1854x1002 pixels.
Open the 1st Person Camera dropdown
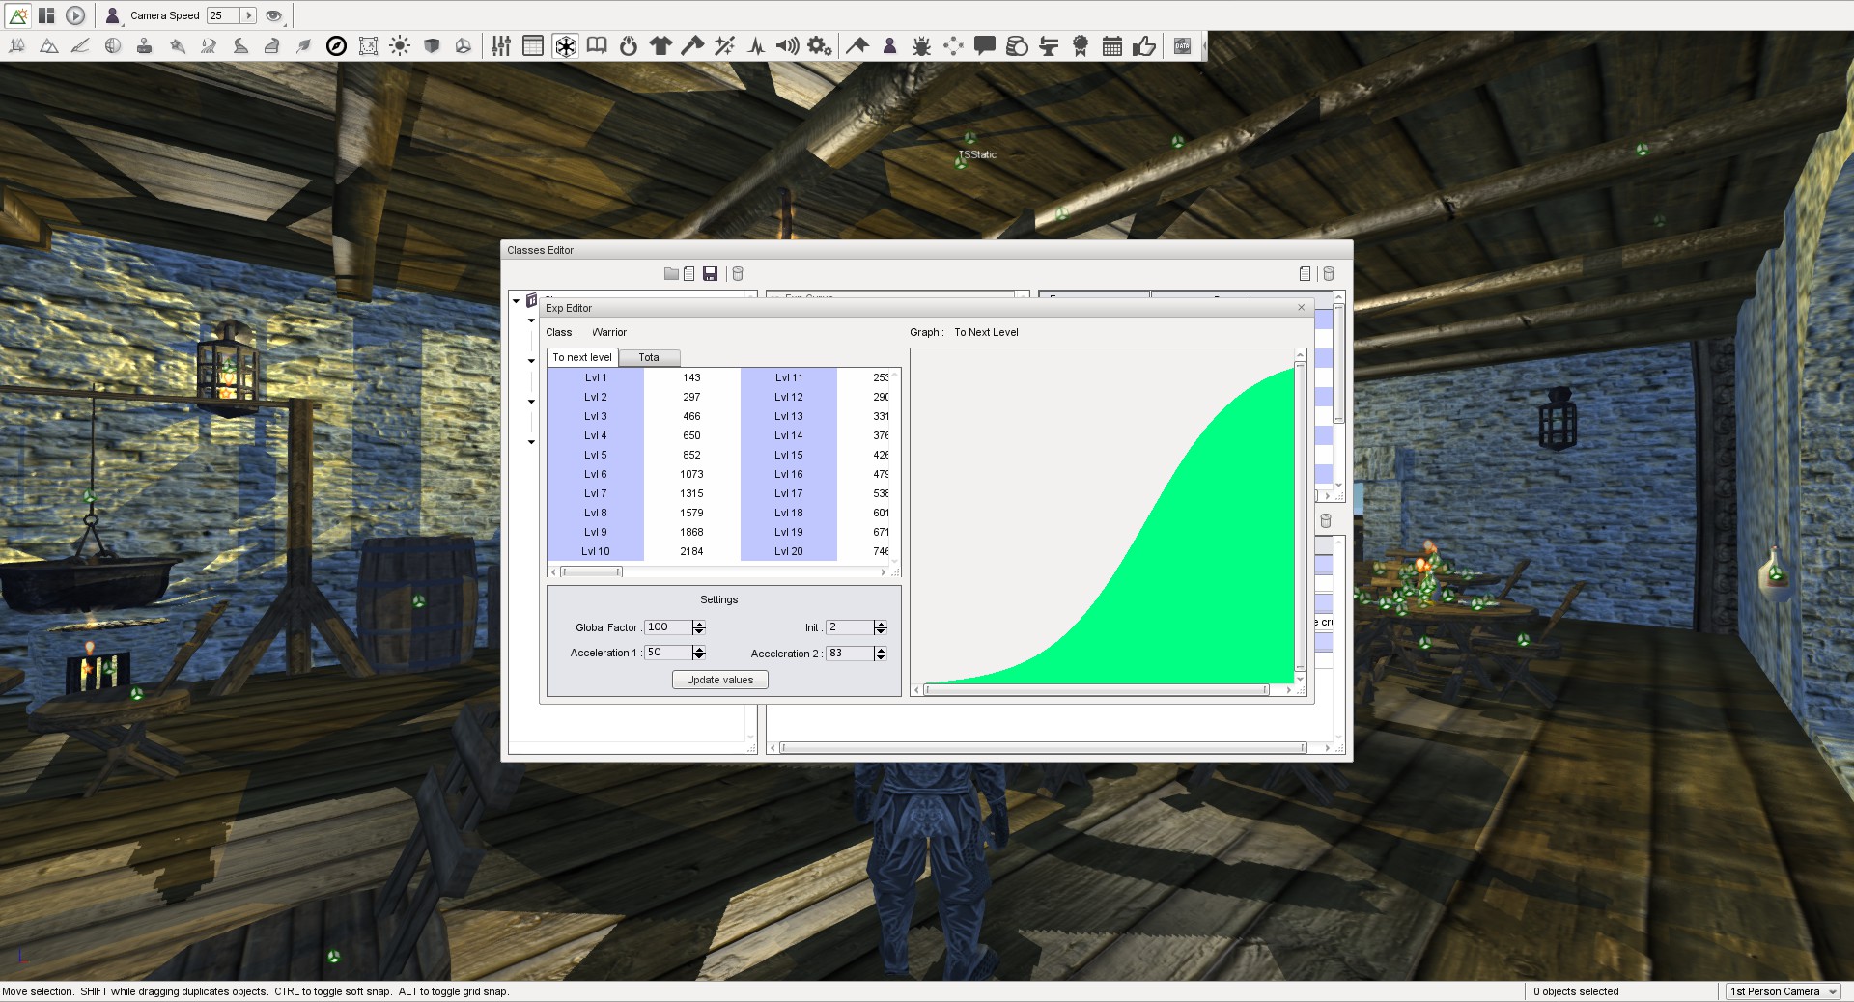(x=1782, y=991)
